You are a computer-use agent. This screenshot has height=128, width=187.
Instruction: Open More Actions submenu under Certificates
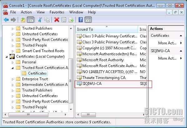(x=170, y=43)
